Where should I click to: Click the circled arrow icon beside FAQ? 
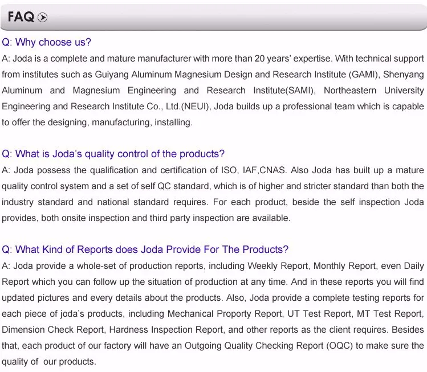click(42, 18)
